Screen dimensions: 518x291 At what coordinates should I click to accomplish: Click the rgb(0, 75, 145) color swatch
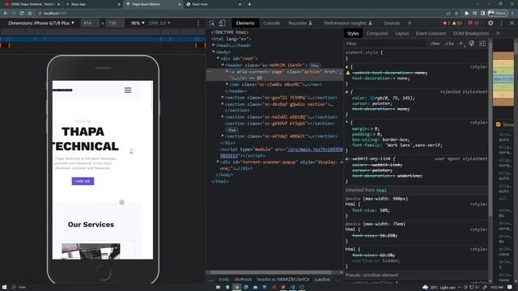click(x=372, y=98)
